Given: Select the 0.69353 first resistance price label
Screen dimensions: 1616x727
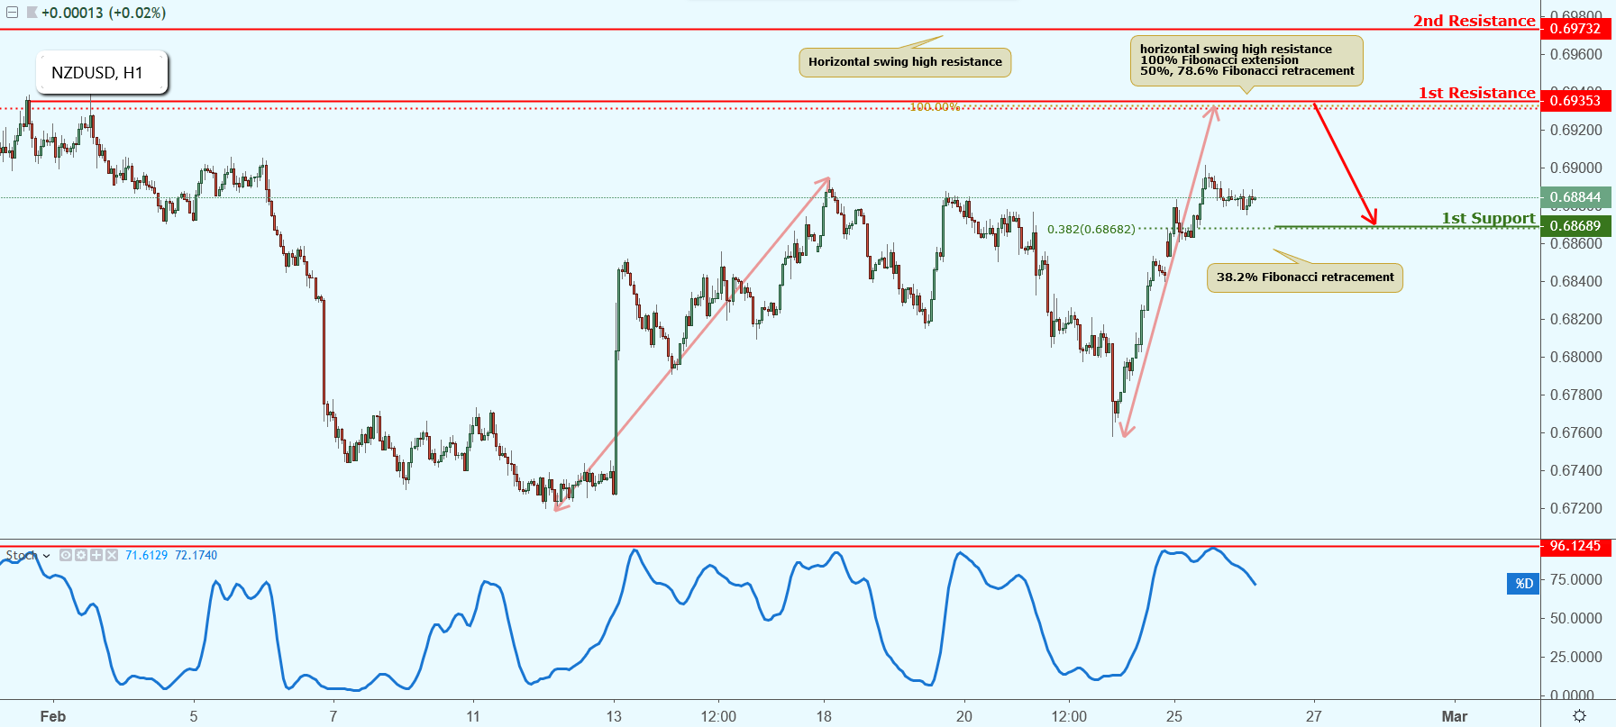Looking at the screenshot, I should pyautogui.click(x=1576, y=101).
